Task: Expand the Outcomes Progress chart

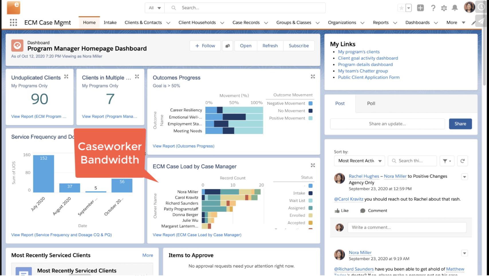Action: (313, 77)
